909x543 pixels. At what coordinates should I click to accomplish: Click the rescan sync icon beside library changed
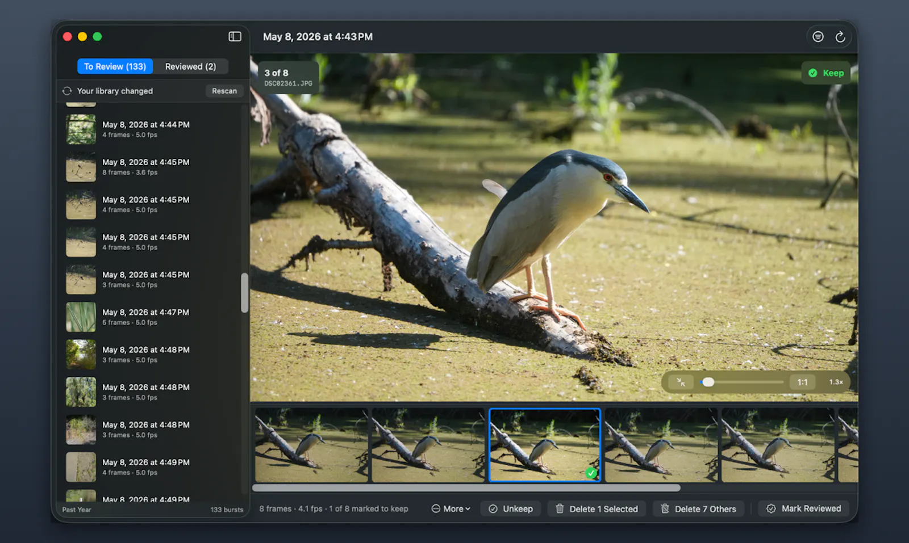click(67, 91)
